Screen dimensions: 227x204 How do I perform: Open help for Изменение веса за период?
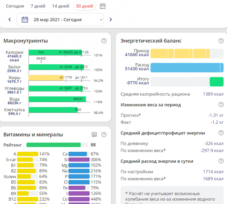tap(221, 105)
